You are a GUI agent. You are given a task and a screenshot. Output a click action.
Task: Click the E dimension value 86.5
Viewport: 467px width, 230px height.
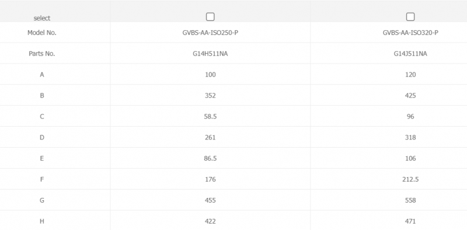pos(210,158)
